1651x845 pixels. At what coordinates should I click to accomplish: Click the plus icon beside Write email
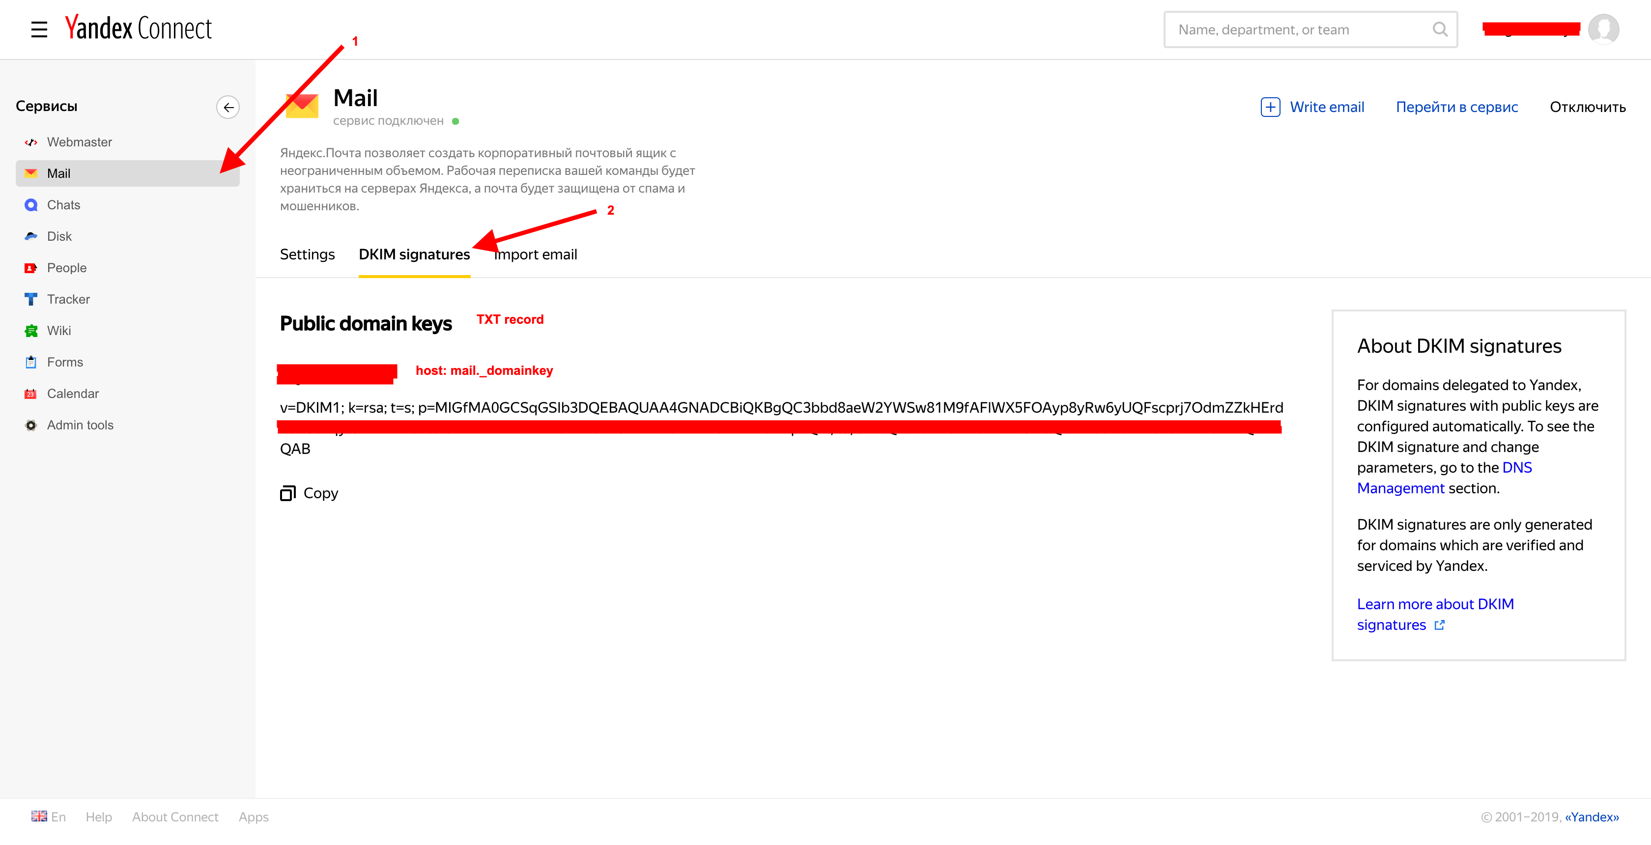pos(1270,107)
